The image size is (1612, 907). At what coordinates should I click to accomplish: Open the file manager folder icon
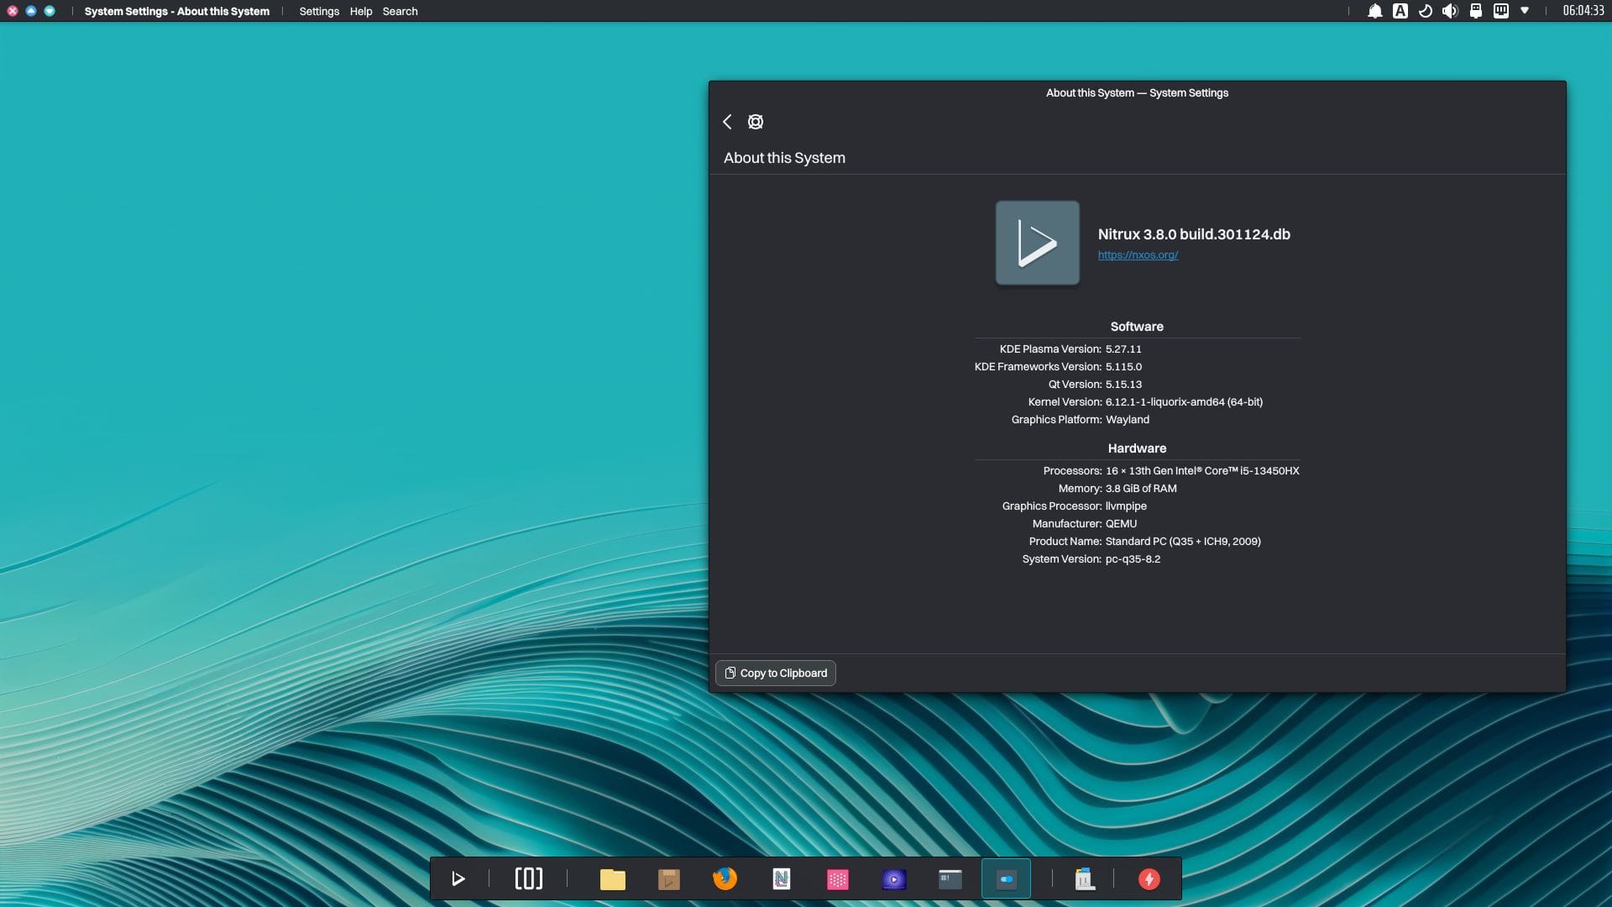(612, 878)
